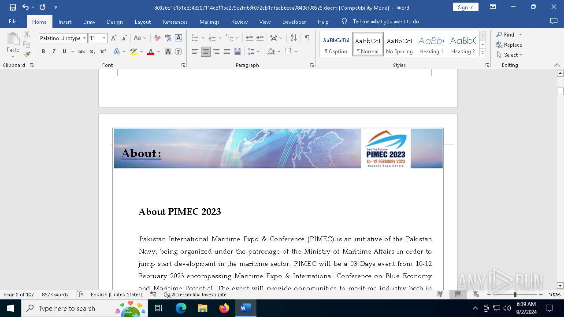Open the Select dropdown in Editing
Viewport: 564px width, 317px height.
(509, 55)
